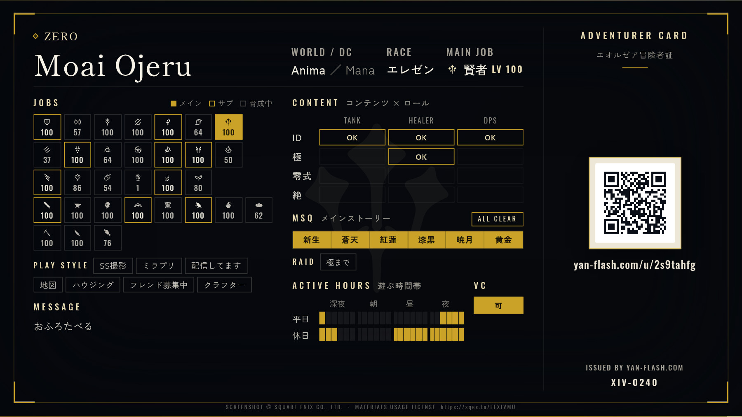Select the Machinist gun job icon
Screen dimensions: 742x417
47,177
